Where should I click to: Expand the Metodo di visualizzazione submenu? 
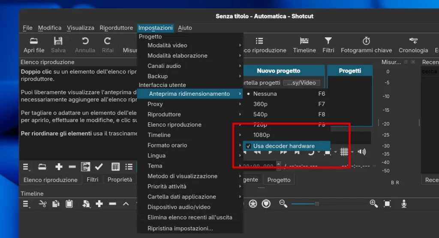[190, 176]
